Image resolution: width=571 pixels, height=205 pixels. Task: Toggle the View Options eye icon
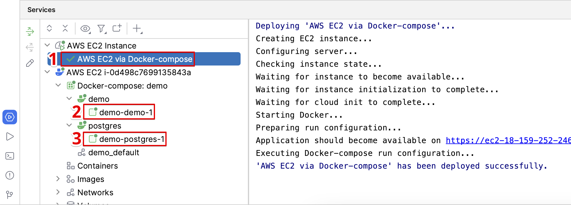85,29
